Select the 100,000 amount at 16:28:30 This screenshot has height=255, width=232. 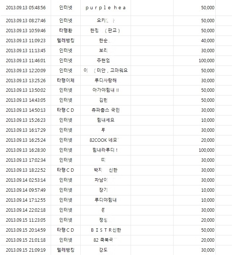click(206, 150)
